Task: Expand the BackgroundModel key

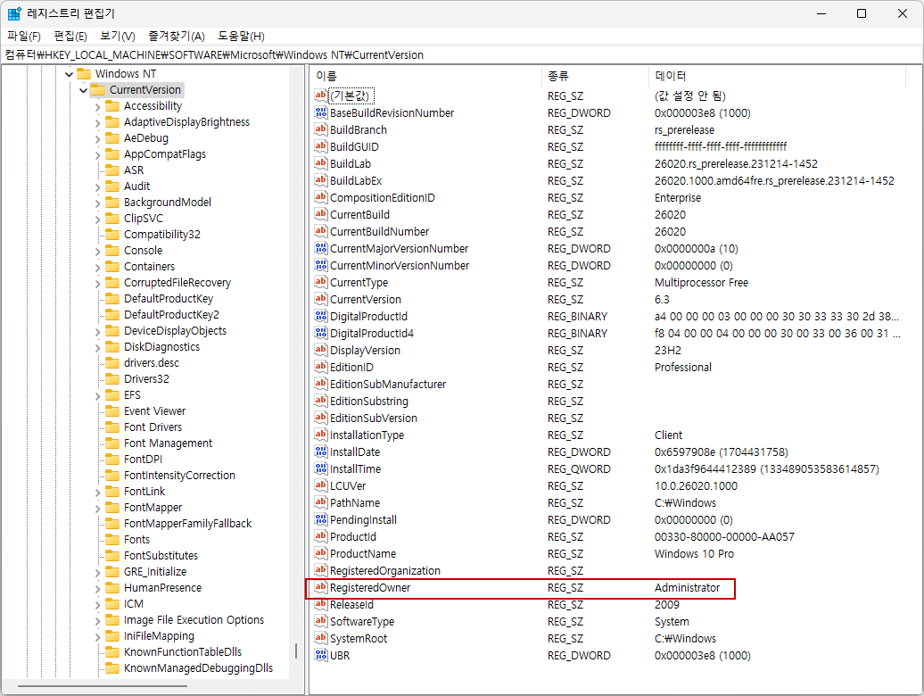Action: 98,203
